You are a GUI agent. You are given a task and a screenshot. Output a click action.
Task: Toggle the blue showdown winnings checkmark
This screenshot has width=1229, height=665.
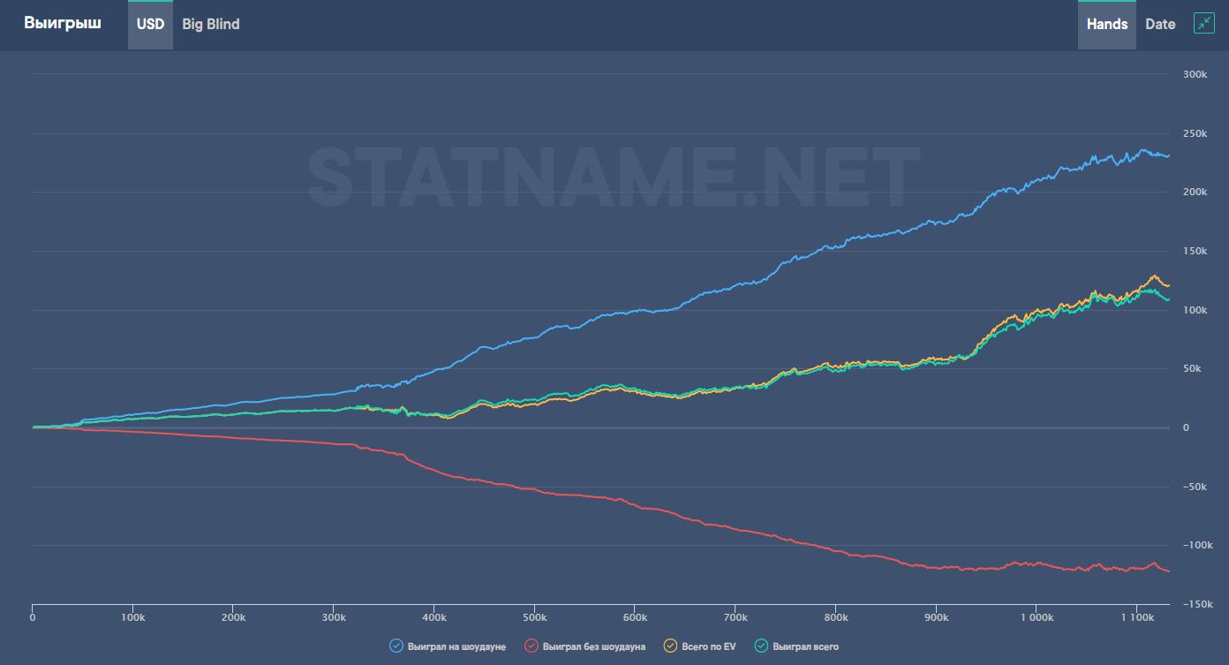tap(396, 646)
